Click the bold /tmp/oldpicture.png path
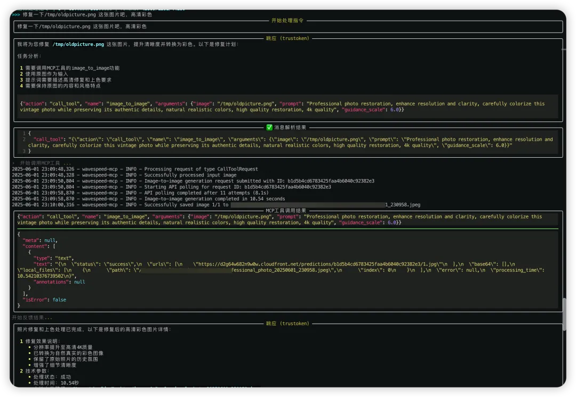Image resolution: width=576 pixels, height=397 pixels. pyautogui.click(x=78, y=44)
